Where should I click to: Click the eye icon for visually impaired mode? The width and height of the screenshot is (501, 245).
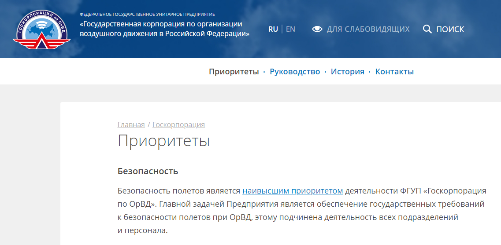317,29
